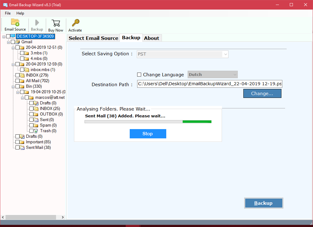Click the Gmail folder icon
This screenshot has width=313, height=227.
coord(18,42)
